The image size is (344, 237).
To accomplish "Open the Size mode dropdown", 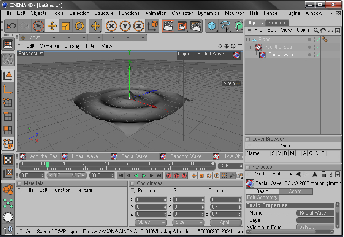I will click(x=188, y=222).
